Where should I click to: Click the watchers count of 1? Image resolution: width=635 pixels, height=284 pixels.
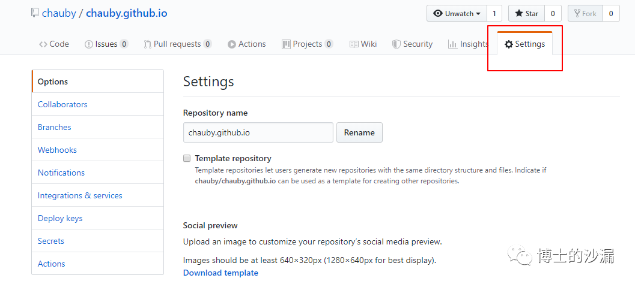click(494, 13)
